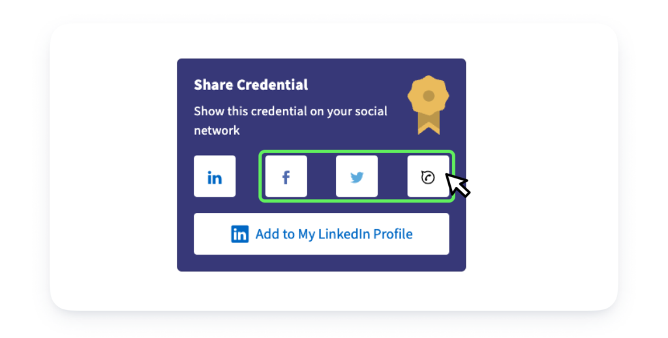Add to My LinkedIn Profile

pyautogui.click(x=321, y=234)
